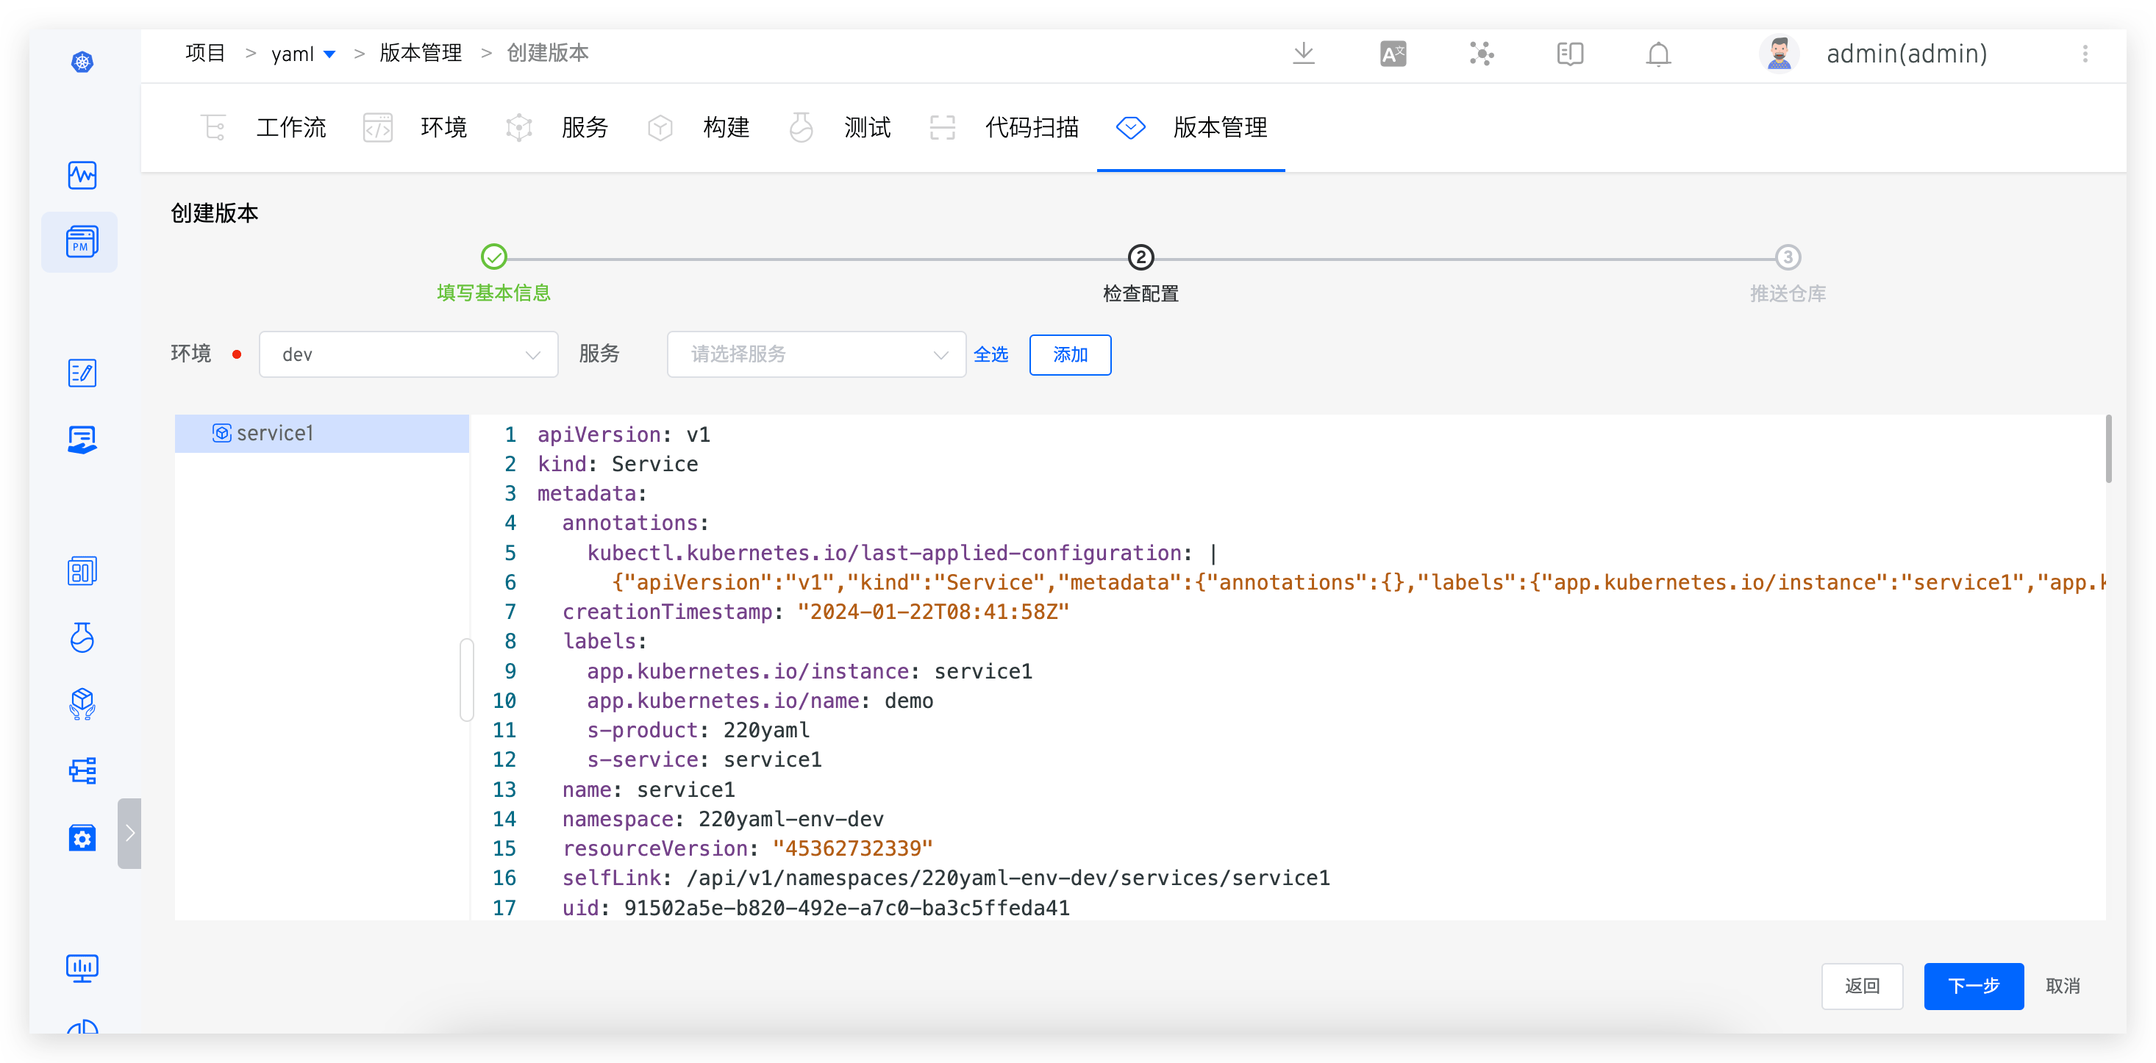Click the code editor vertical scrollbar
The image size is (2156, 1063).
tap(2107, 448)
